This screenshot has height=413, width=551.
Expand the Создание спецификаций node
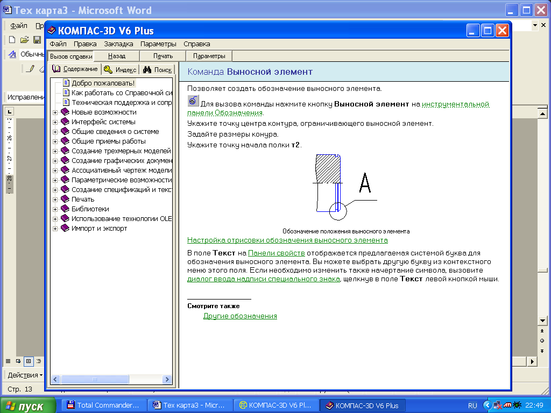[x=55, y=190]
